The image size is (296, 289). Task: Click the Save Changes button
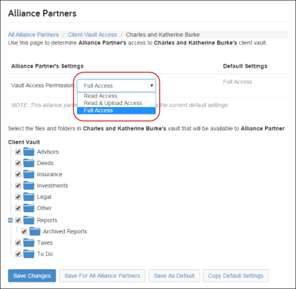(x=32, y=276)
